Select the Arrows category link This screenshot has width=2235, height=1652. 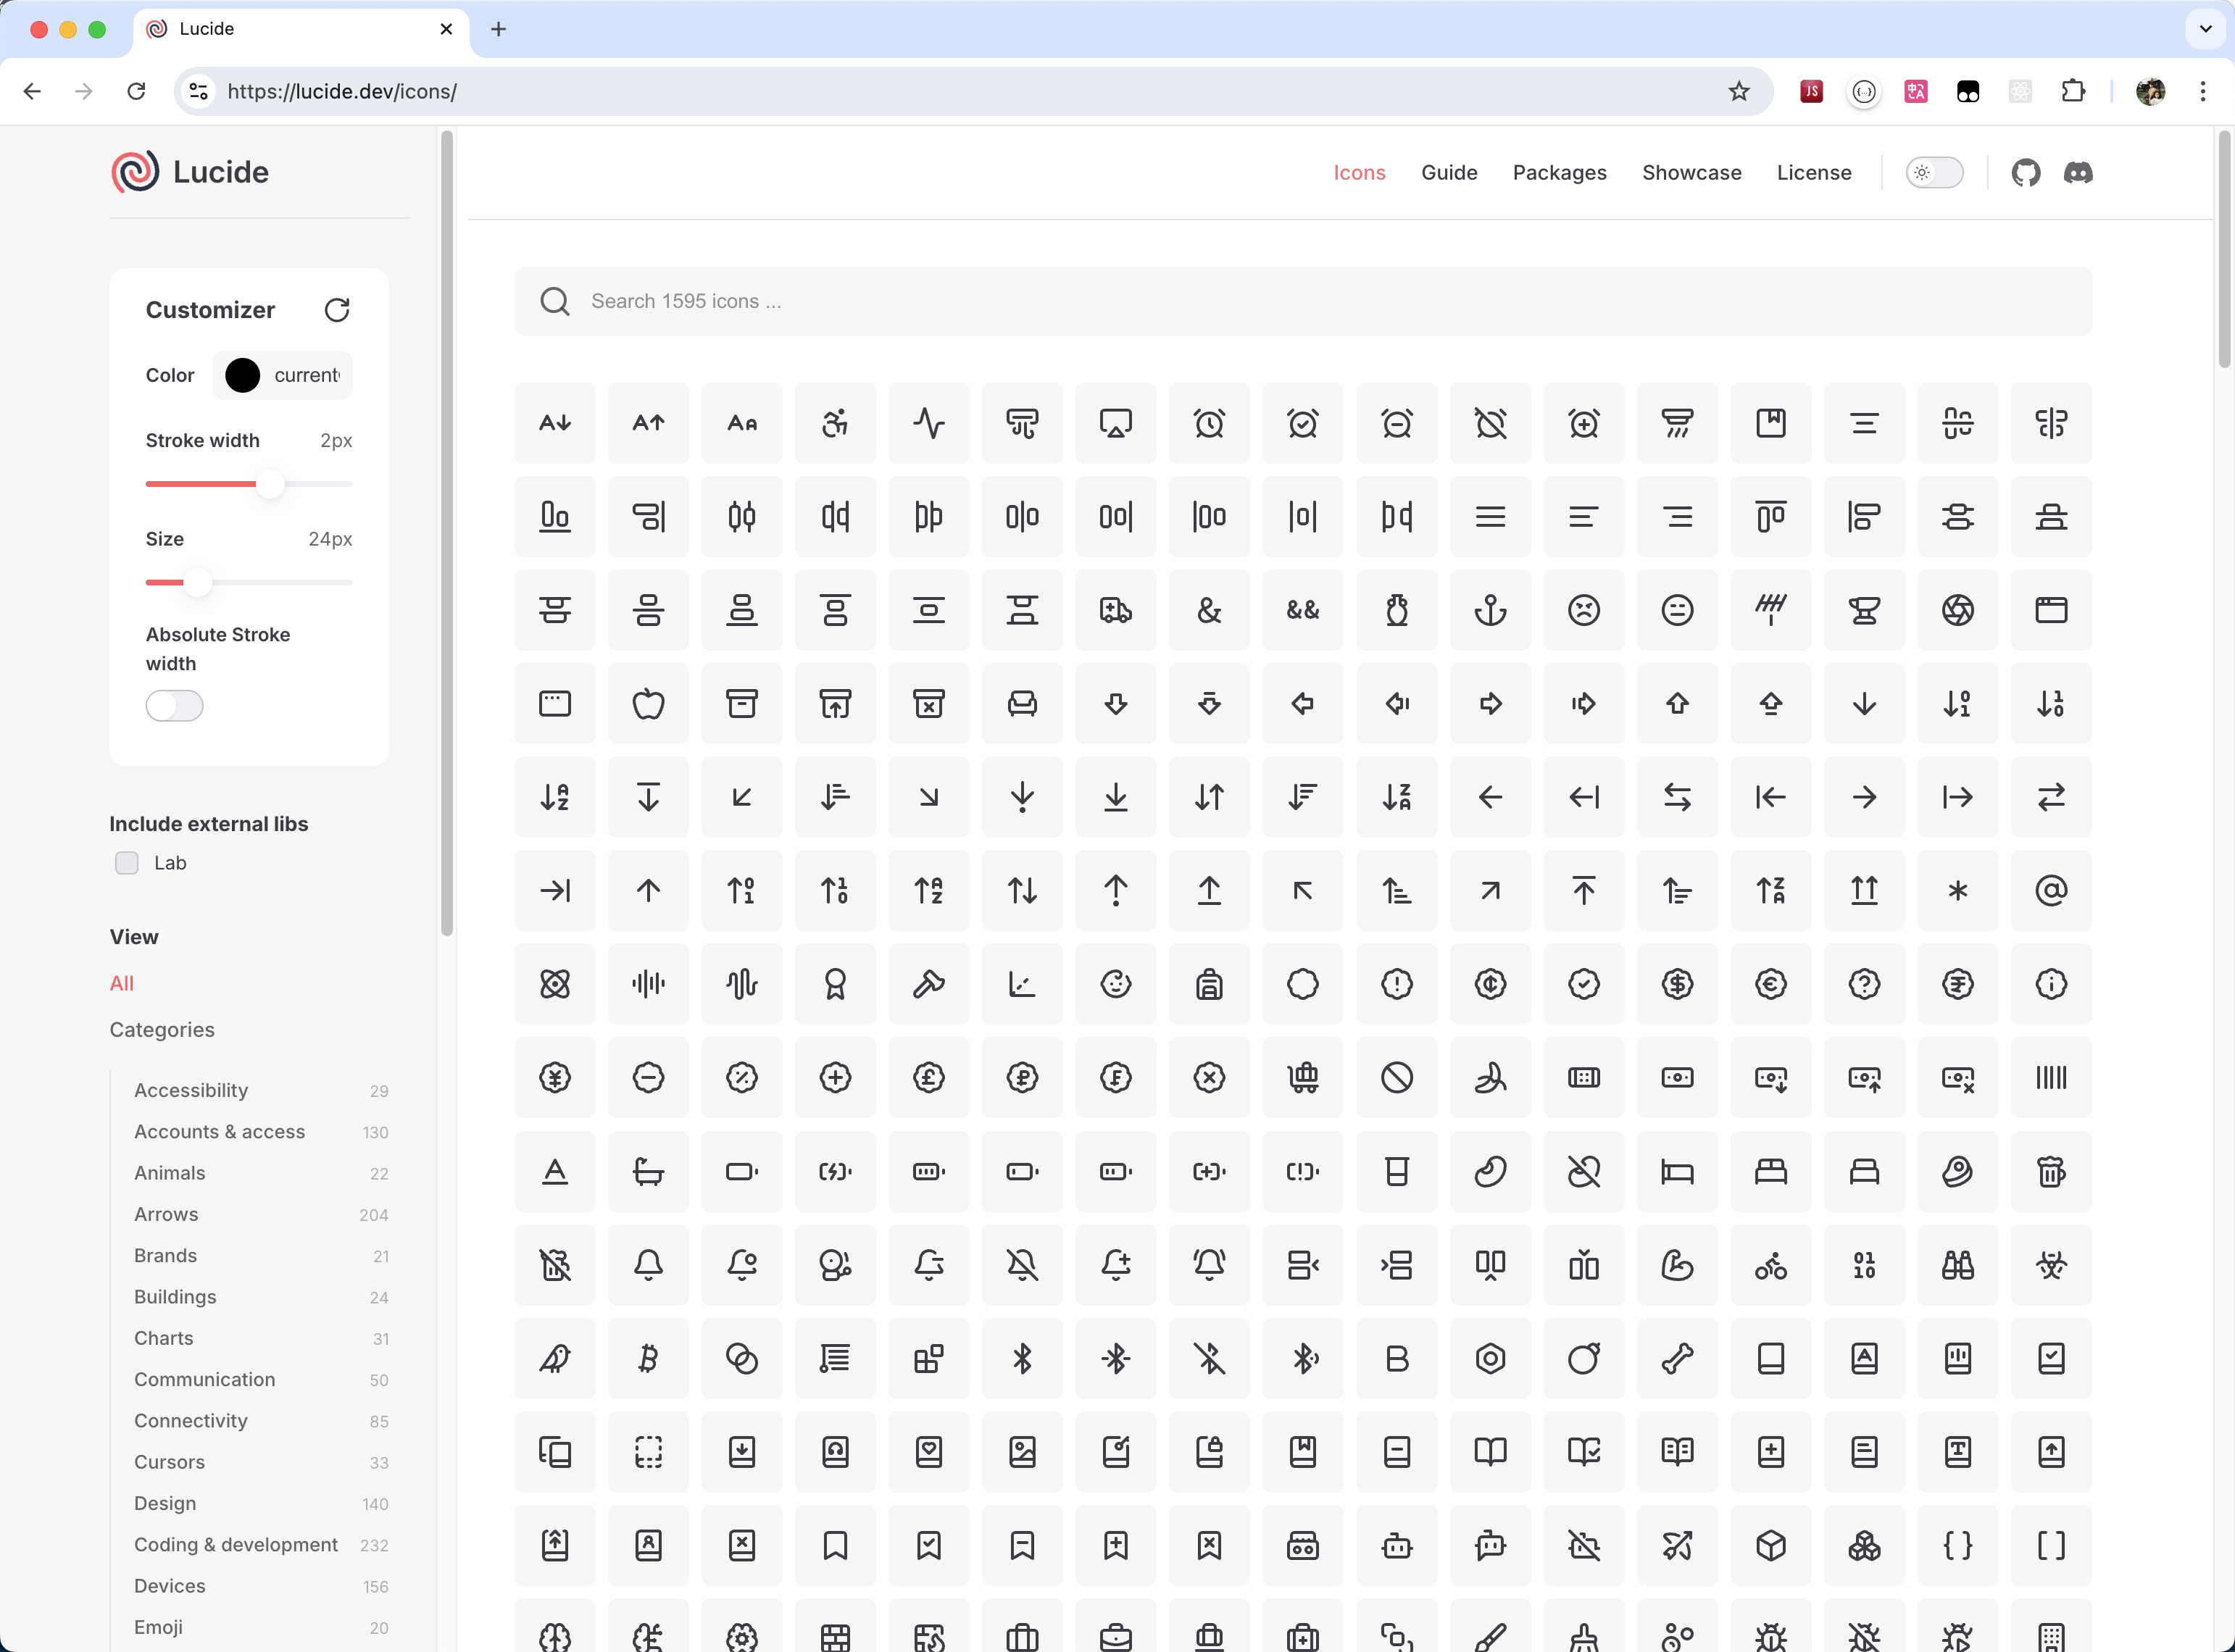pos(166,1214)
